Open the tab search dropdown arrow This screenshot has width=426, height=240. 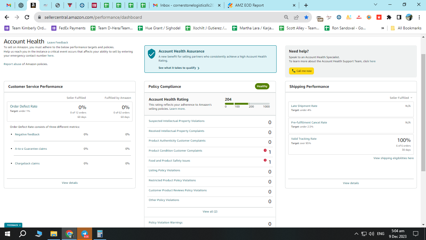pos(376,4)
